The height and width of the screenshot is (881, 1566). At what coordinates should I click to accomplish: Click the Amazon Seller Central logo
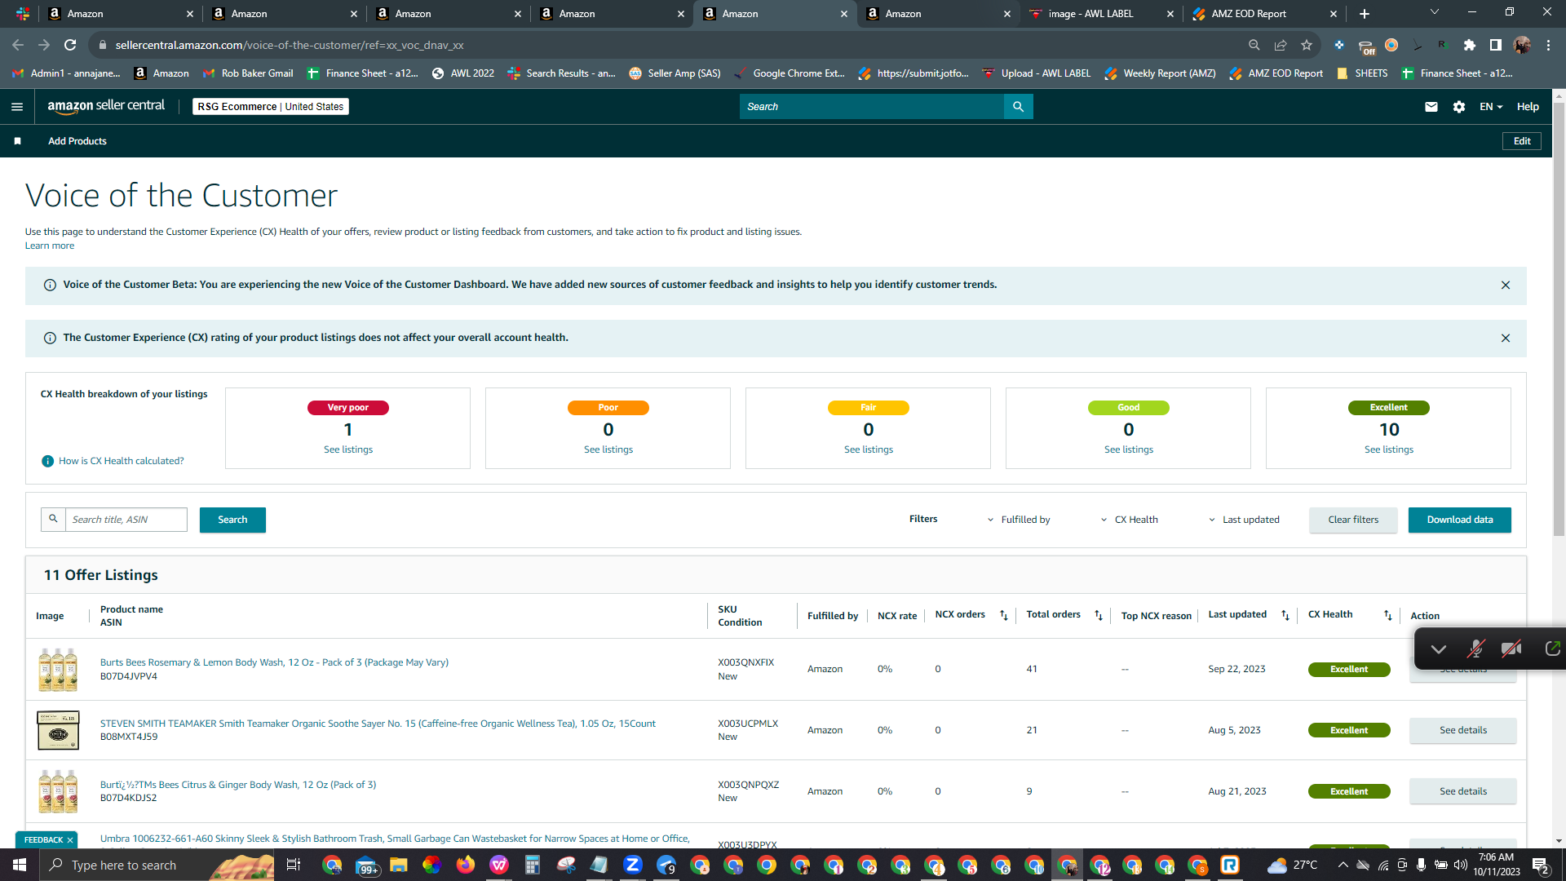pos(106,106)
